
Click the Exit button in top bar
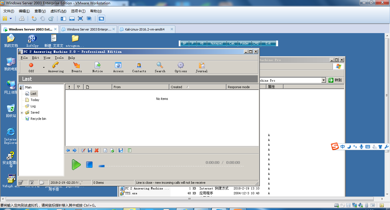[268, 43]
